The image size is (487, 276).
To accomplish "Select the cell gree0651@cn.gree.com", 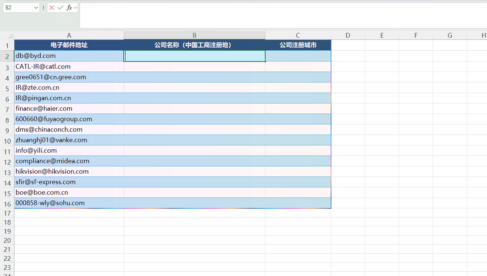I will pyautogui.click(x=69, y=77).
